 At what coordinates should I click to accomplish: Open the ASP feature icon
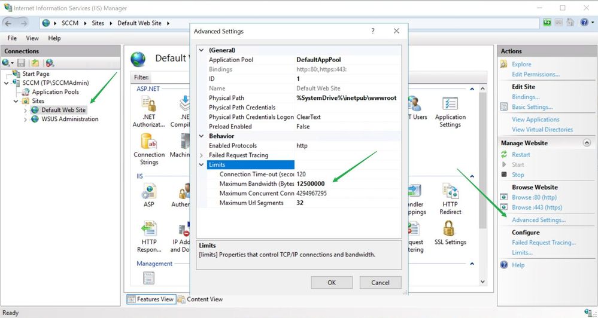(148, 191)
